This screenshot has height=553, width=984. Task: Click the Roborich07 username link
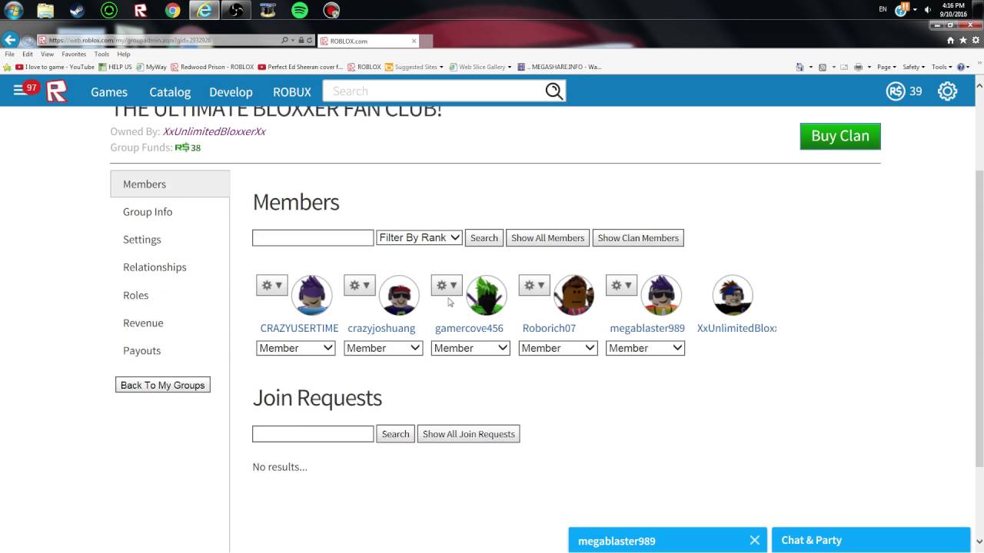click(x=549, y=328)
